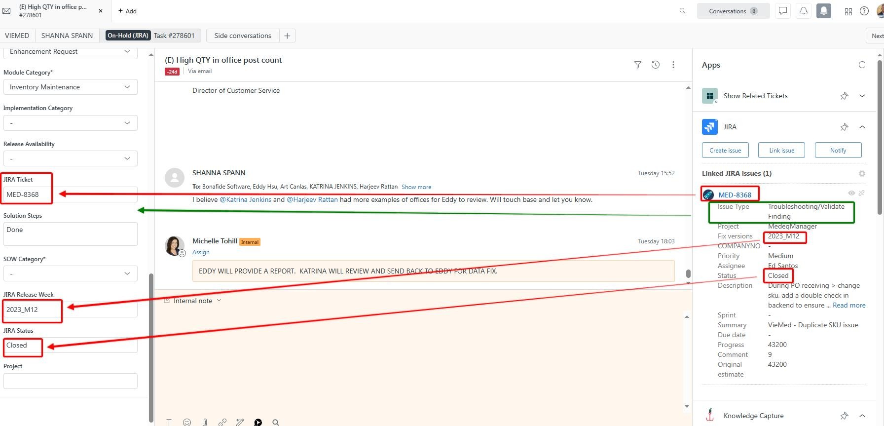Click the conversation filter funnel icon
Screen dimensions: 884x426
(638, 65)
